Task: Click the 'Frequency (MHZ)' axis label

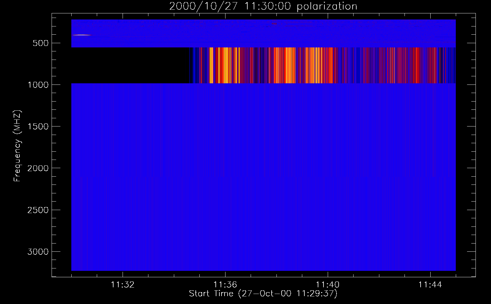Action: 17,146
